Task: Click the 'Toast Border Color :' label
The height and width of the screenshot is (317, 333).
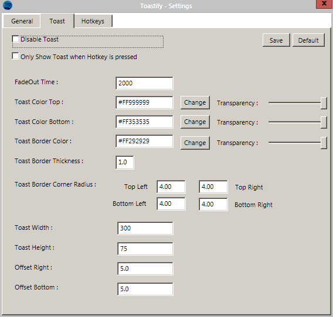Action: click(x=43, y=141)
